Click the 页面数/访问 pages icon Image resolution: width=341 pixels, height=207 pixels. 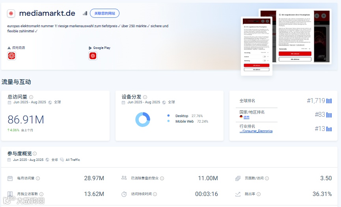tap(238, 179)
